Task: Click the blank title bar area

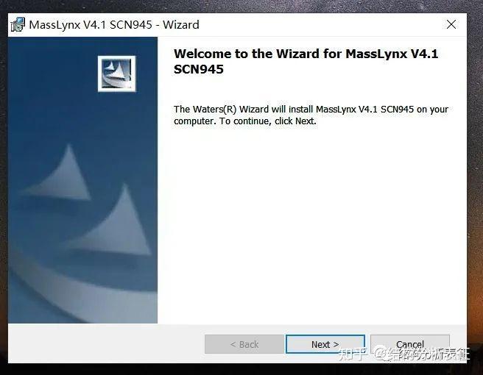Action: [x=320, y=24]
